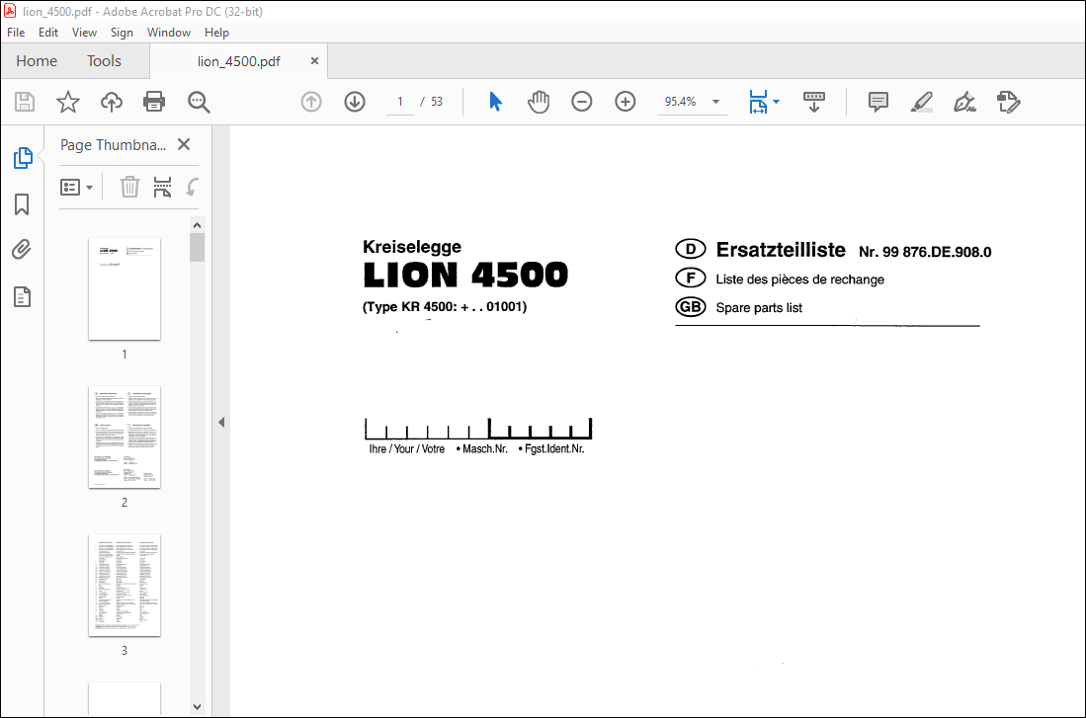Add file to starred with star icon

coord(68,102)
